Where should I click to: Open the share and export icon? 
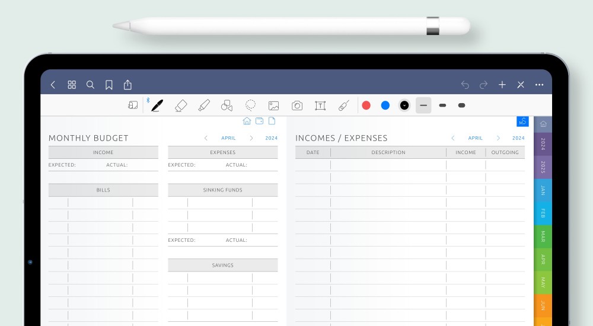127,85
